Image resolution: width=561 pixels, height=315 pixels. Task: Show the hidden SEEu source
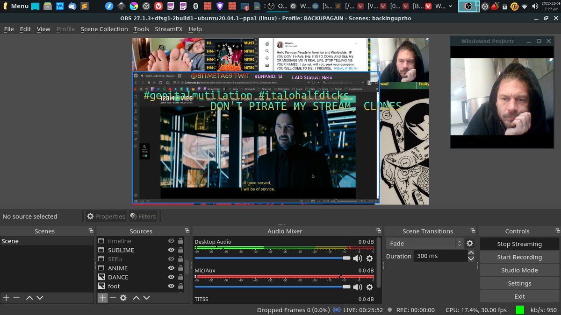(x=171, y=259)
